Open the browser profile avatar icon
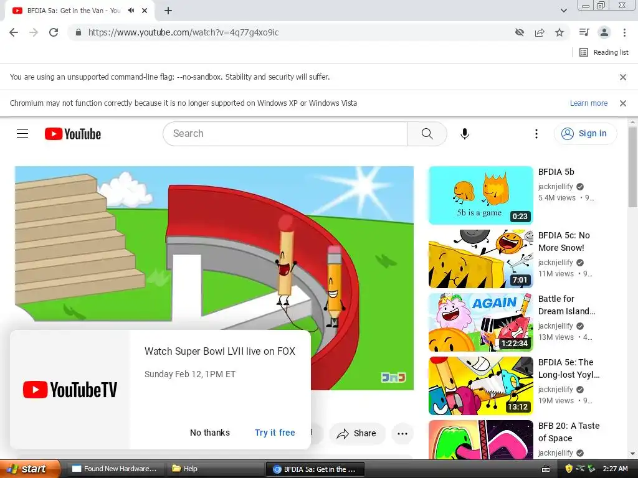This screenshot has width=638, height=478. tap(604, 32)
